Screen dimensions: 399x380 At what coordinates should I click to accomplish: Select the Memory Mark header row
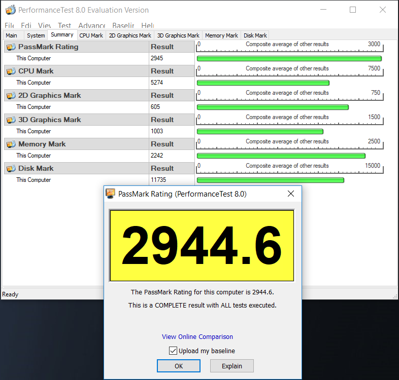[99, 144]
